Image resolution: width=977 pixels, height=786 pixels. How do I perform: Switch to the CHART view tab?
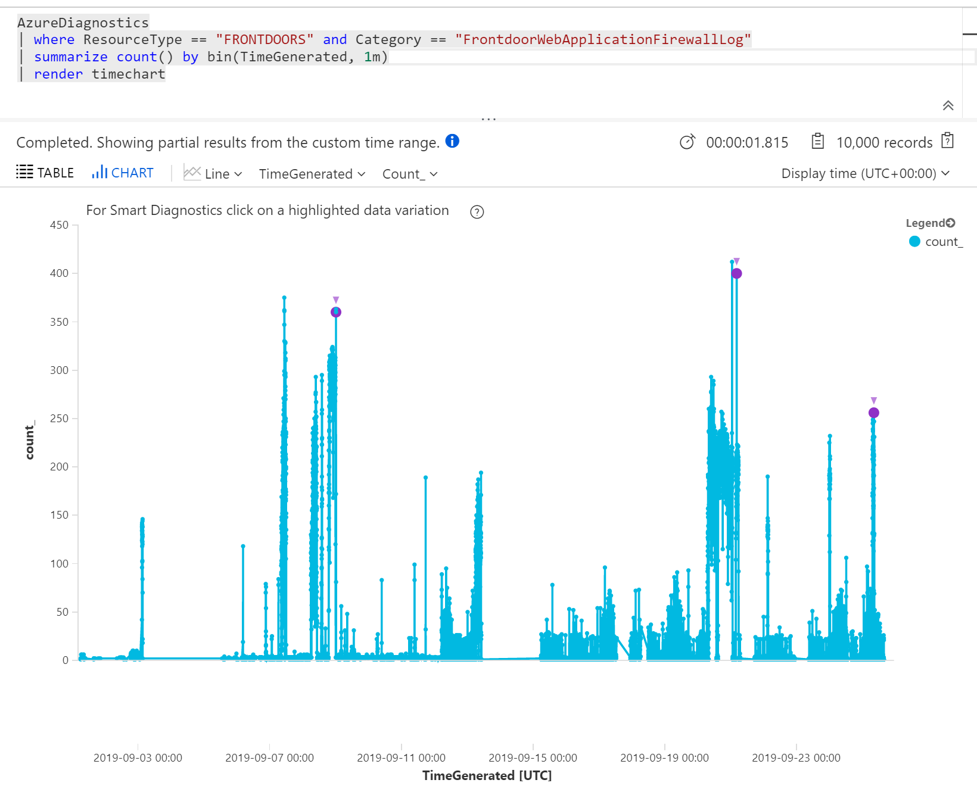[132, 172]
